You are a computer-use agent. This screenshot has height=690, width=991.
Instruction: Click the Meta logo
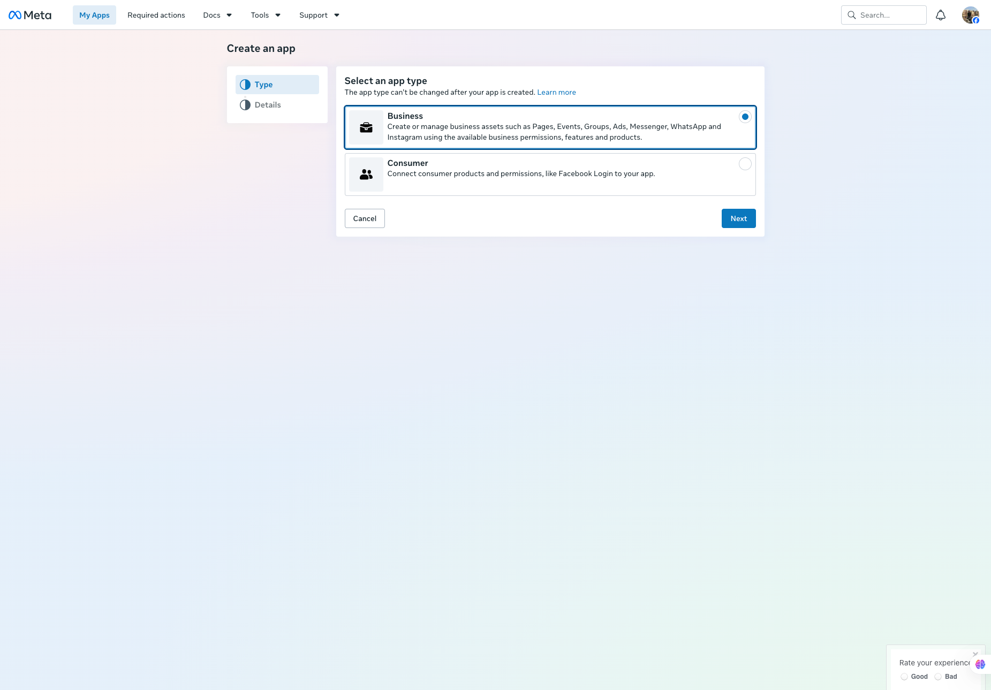(x=30, y=15)
